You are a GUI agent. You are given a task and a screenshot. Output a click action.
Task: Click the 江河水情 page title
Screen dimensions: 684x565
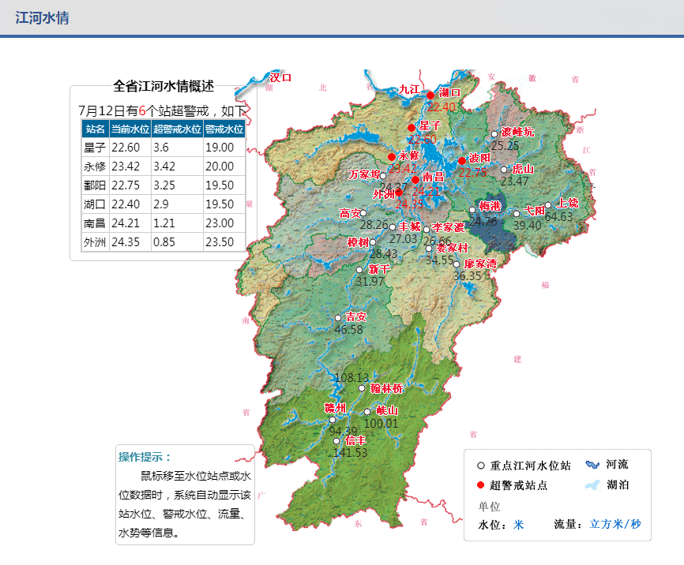coord(42,17)
